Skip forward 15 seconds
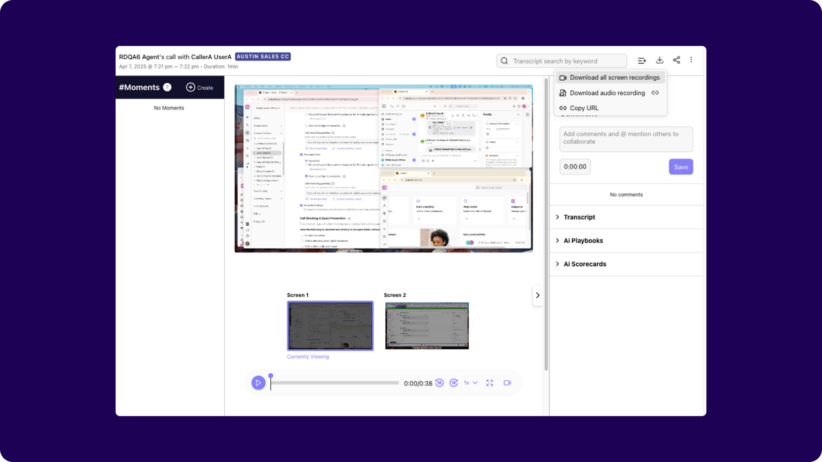Image resolution: width=822 pixels, height=462 pixels. click(x=453, y=383)
